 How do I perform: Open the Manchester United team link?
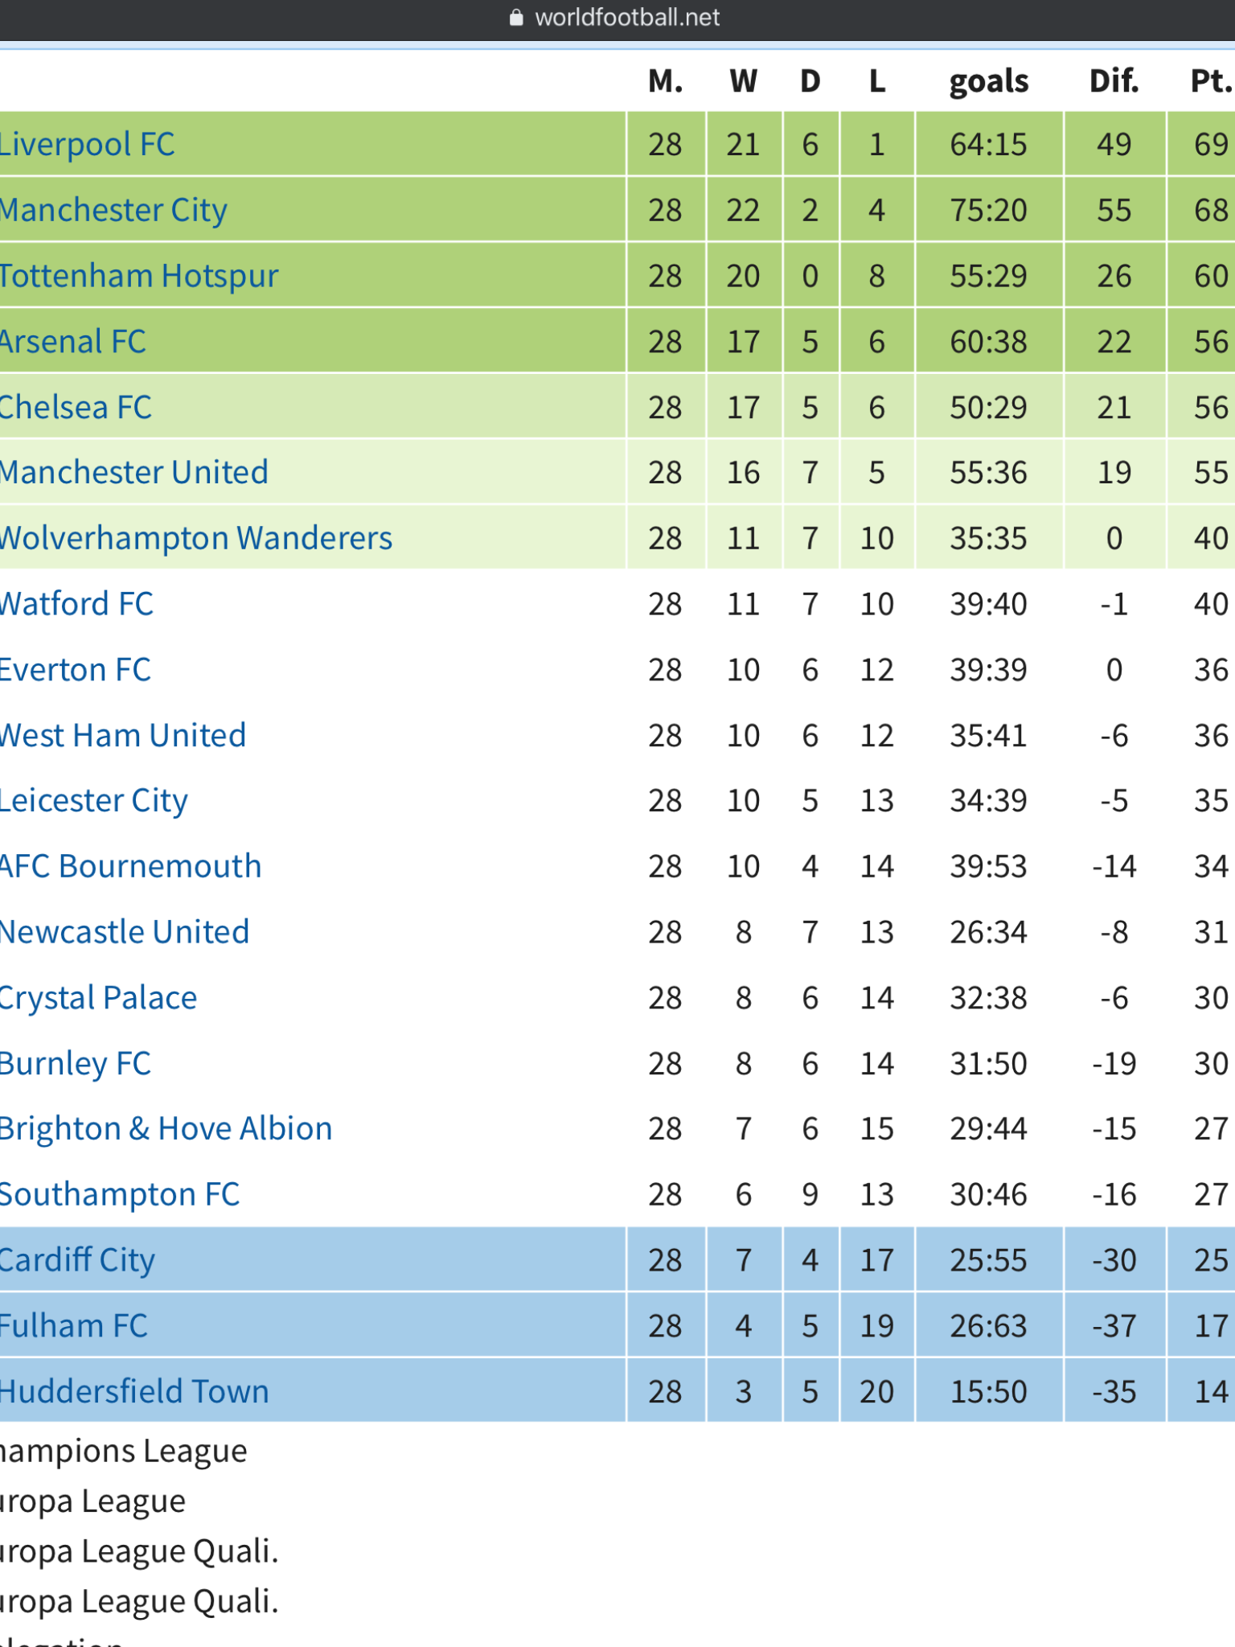(x=133, y=473)
